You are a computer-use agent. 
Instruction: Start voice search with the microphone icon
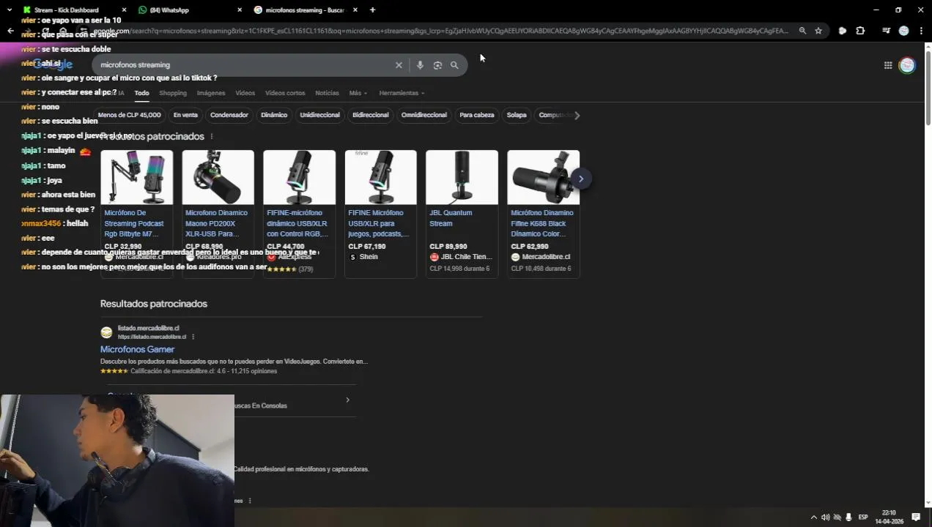pyautogui.click(x=420, y=65)
